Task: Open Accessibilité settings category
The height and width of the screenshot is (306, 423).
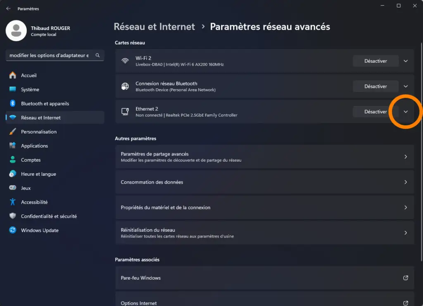Action: coord(55,202)
